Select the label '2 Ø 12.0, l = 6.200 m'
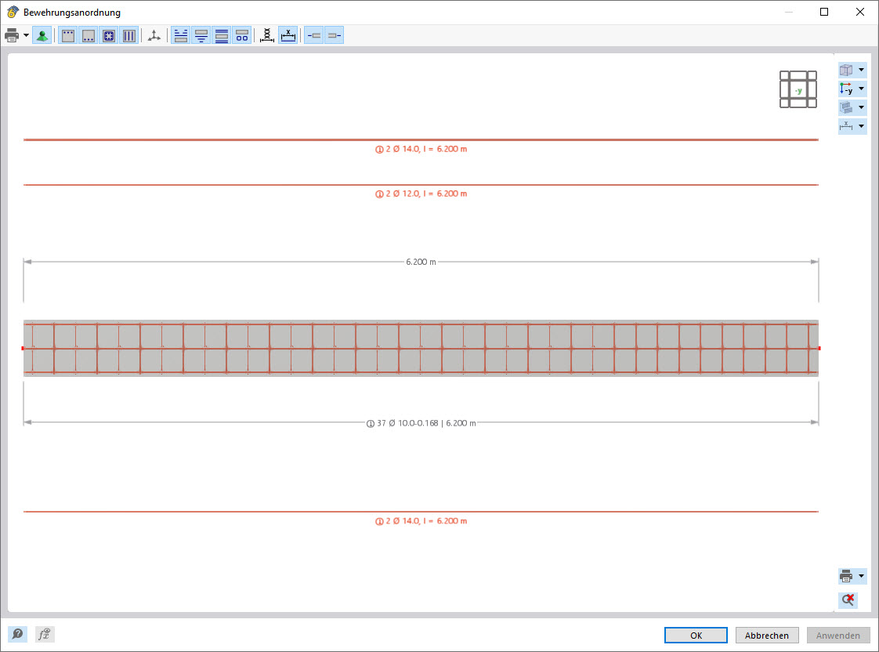Viewport: 879px width, 652px height. coord(421,194)
